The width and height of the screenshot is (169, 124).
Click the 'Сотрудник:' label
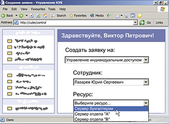[88, 73]
